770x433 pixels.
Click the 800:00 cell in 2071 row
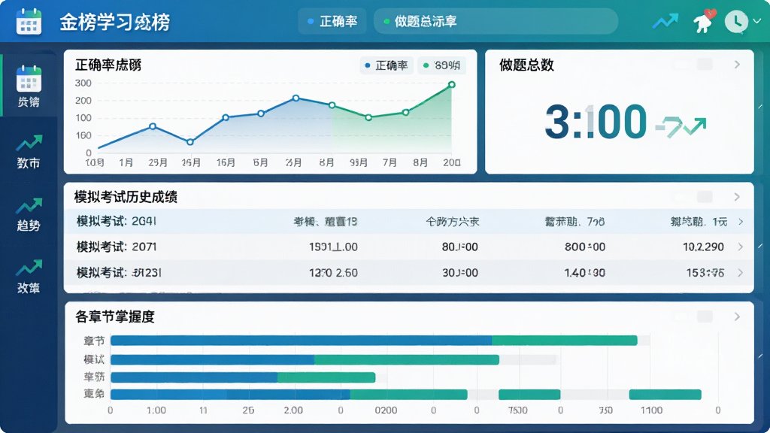click(x=585, y=247)
